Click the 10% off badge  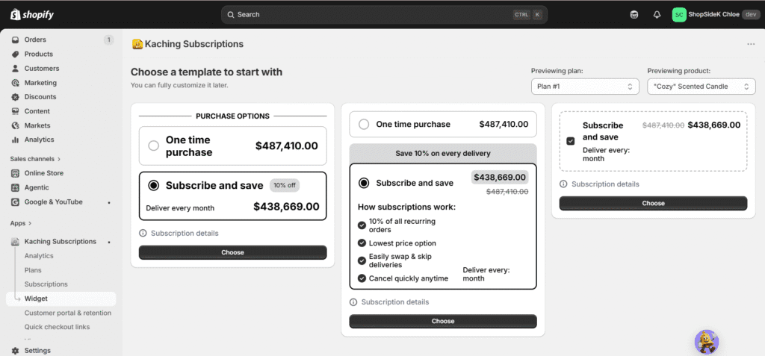pyautogui.click(x=285, y=185)
